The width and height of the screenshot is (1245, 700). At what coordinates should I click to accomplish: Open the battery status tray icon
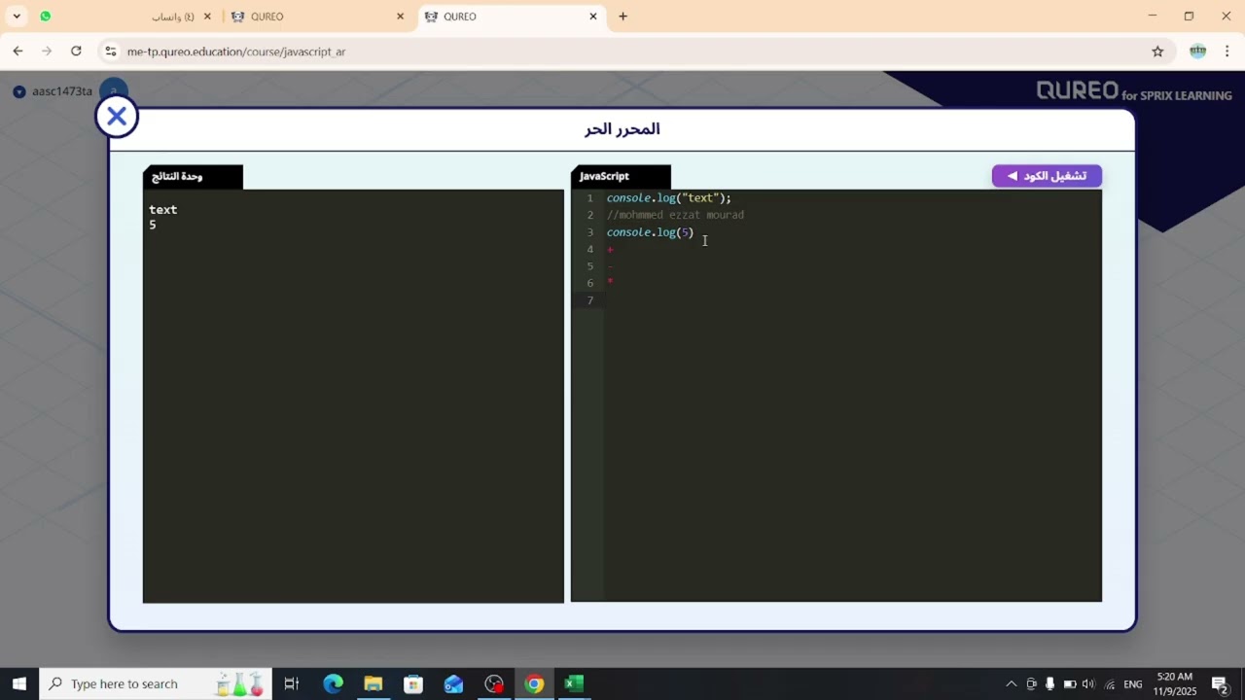1069,684
